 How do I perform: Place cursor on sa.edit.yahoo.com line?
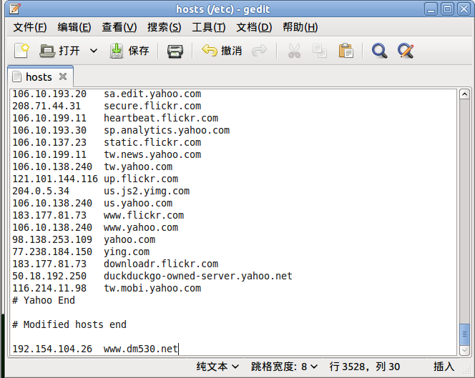(152, 94)
